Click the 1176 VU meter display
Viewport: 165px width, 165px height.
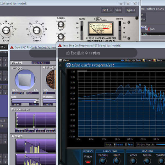click(100, 29)
